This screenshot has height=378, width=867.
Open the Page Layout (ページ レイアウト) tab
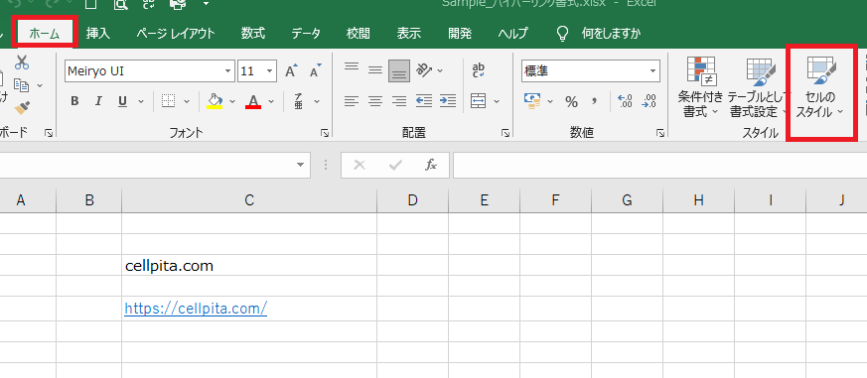pyautogui.click(x=175, y=33)
